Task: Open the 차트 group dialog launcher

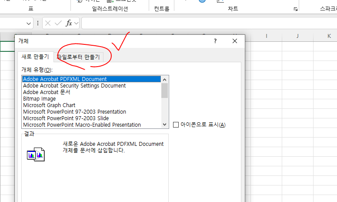Action: 296,9
